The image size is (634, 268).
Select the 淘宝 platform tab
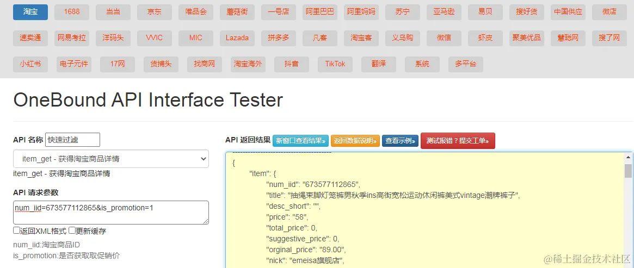coord(30,12)
